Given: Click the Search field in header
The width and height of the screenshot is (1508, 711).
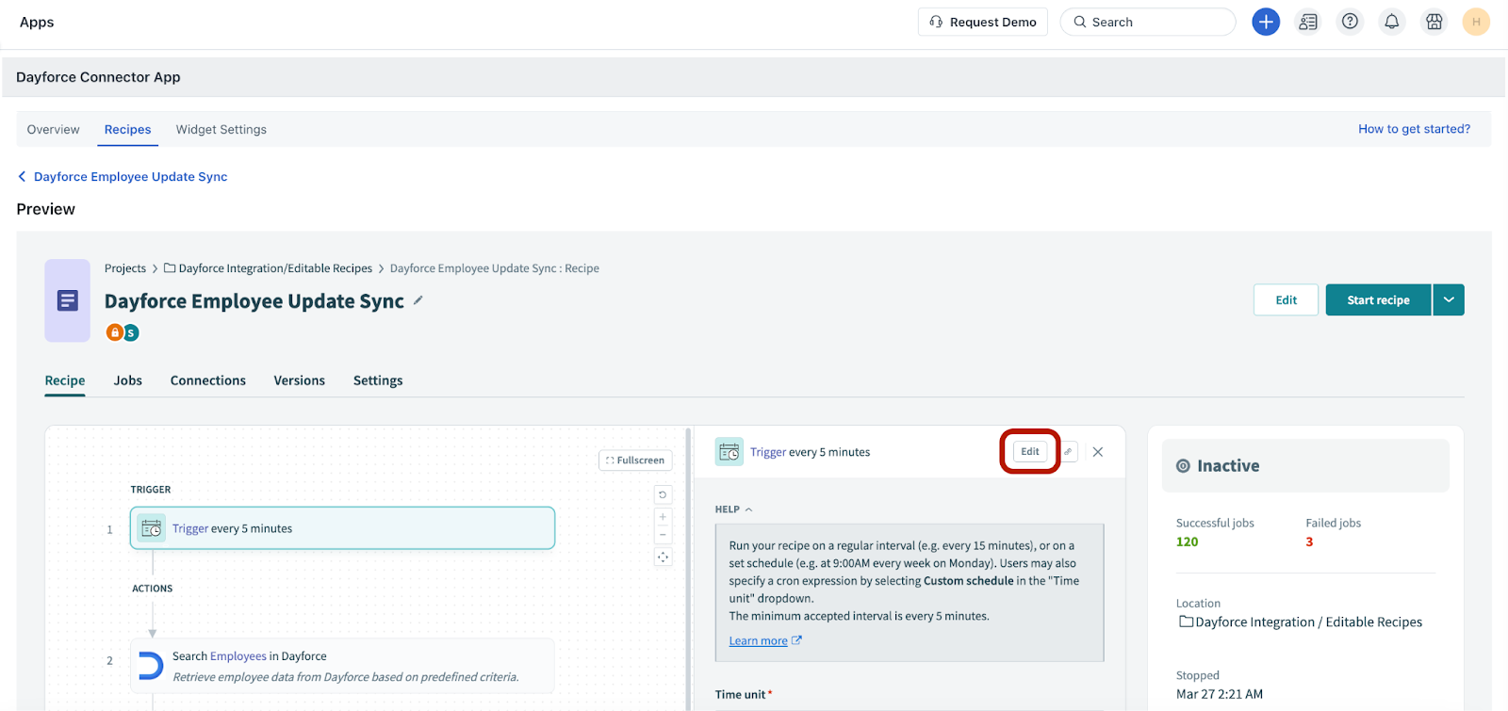Looking at the screenshot, I should click(x=1148, y=22).
